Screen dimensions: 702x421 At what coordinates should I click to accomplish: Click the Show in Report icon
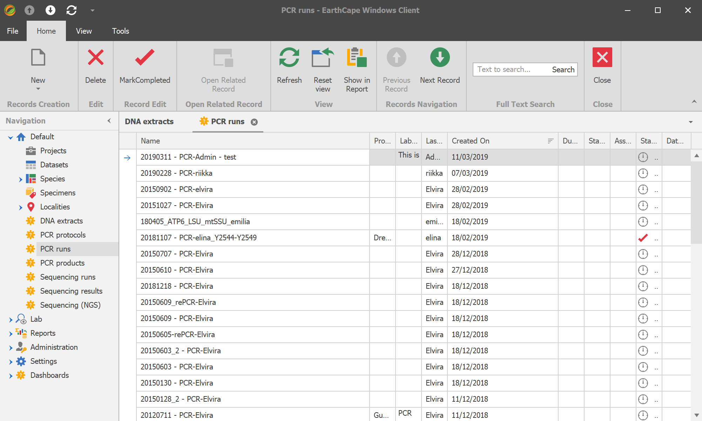(x=357, y=57)
